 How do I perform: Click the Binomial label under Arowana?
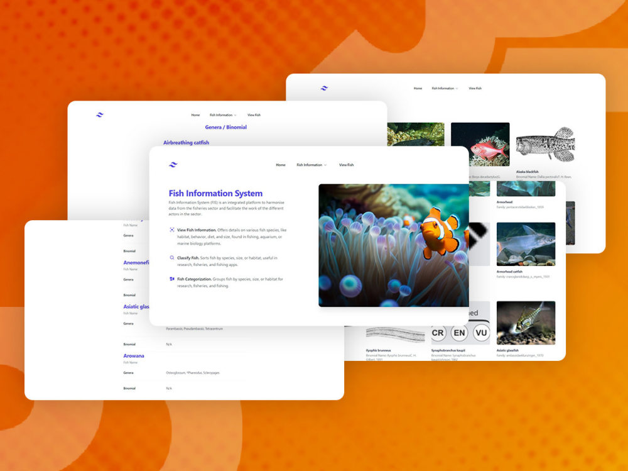click(x=129, y=389)
